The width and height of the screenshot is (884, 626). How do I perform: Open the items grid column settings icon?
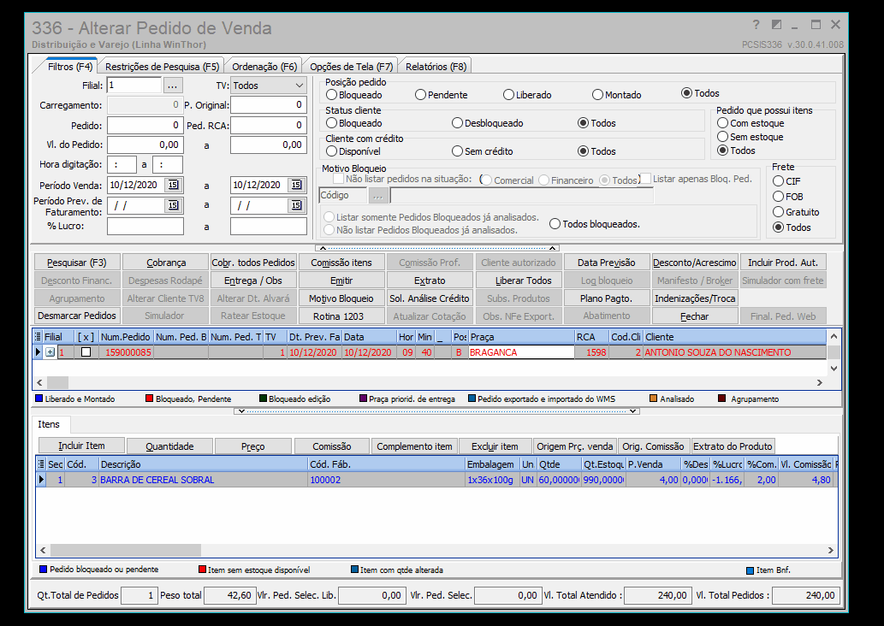point(41,464)
